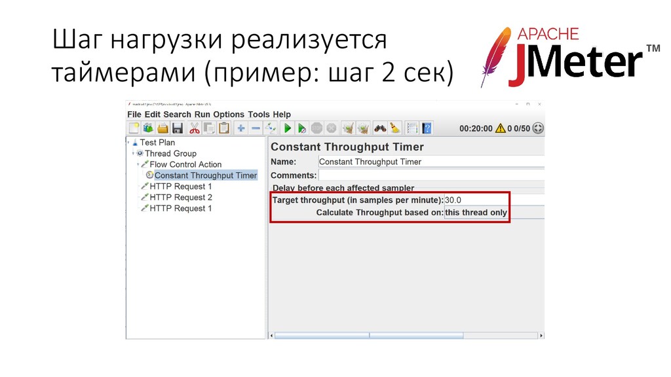
Task: Open the Function Helper list icon
Action: (x=412, y=128)
